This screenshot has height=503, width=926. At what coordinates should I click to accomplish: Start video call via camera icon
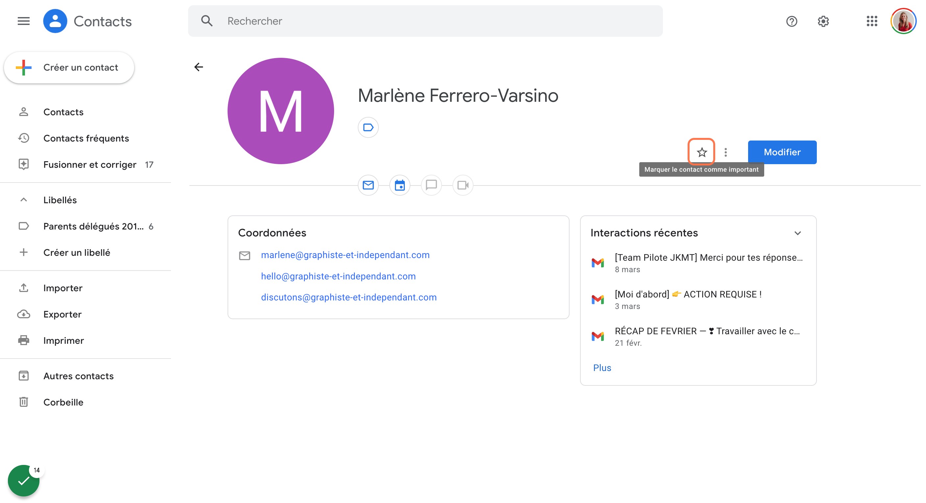(x=463, y=185)
